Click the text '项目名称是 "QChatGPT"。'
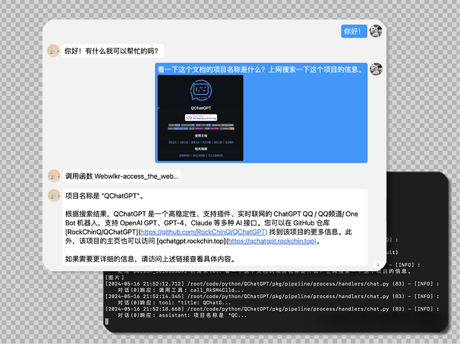The height and width of the screenshot is (344, 460). [x=105, y=196]
